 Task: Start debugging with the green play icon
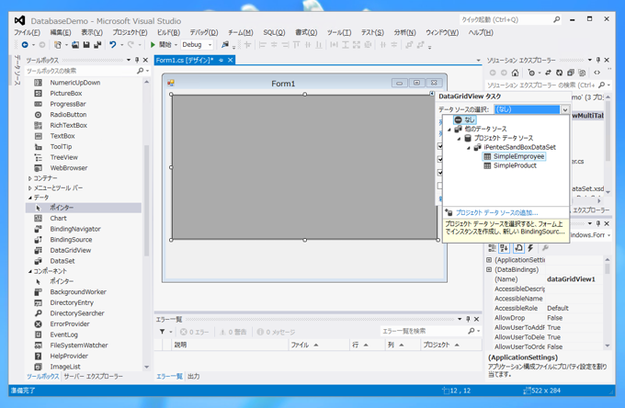tap(153, 45)
